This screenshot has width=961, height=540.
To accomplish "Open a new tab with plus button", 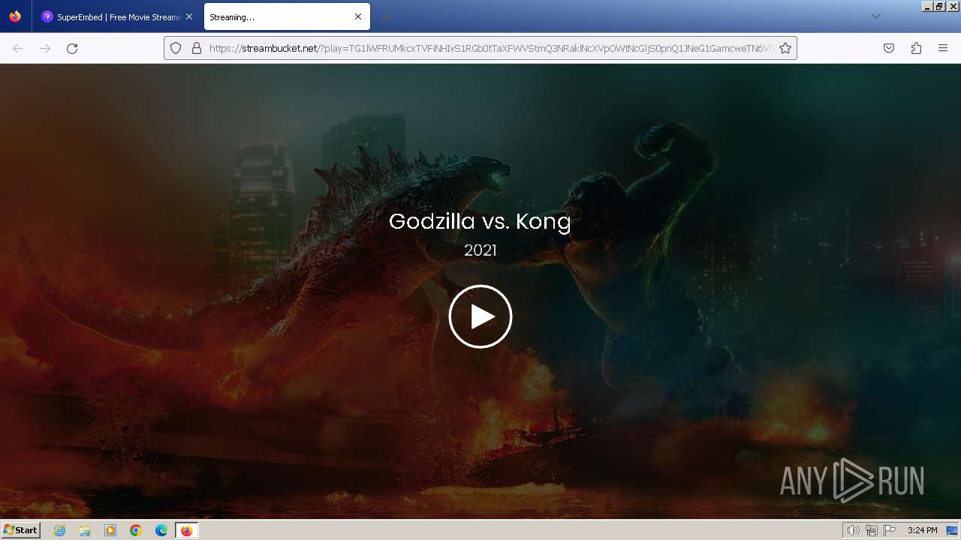I will click(x=386, y=16).
